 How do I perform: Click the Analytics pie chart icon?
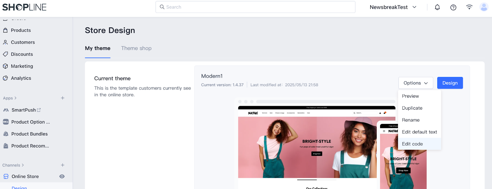[5, 78]
